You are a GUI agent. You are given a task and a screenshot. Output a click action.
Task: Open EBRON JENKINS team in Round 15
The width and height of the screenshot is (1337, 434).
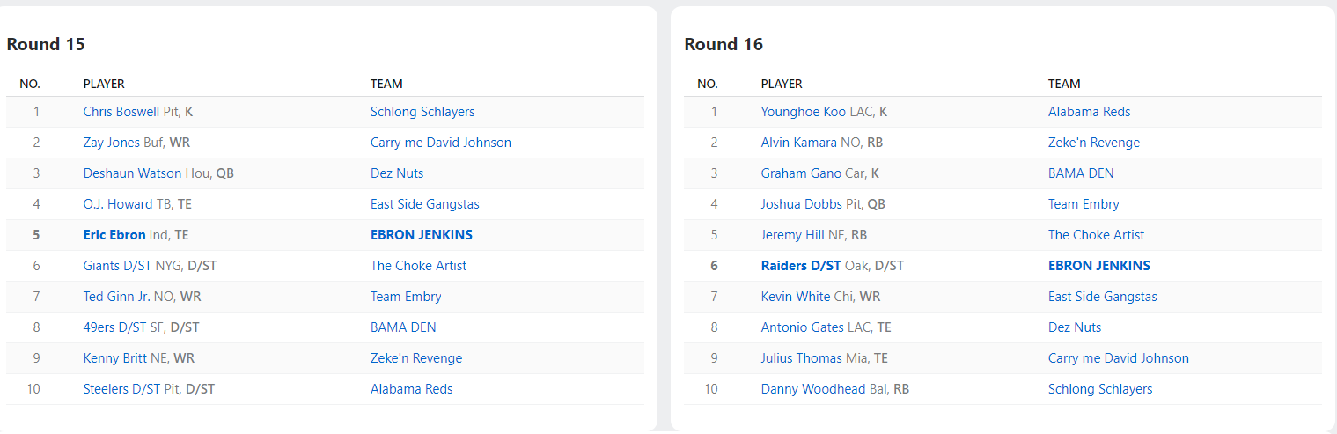[x=421, y=235]
